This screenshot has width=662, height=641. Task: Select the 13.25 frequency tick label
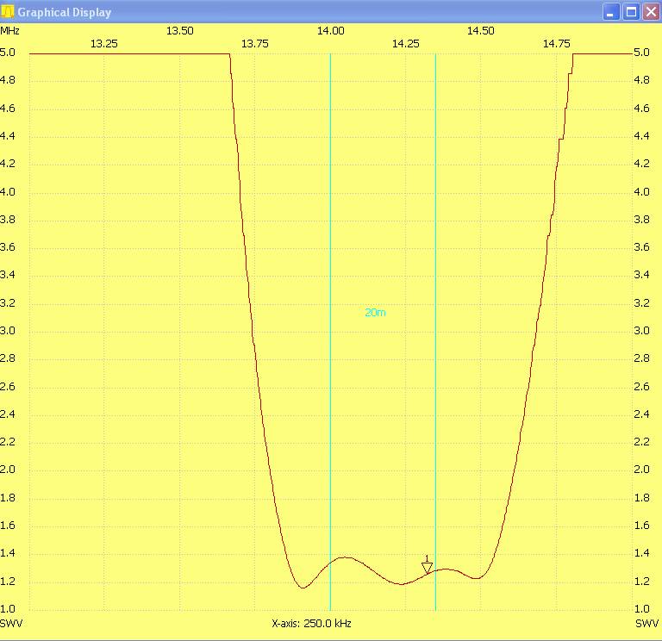[x=104, y=44]
